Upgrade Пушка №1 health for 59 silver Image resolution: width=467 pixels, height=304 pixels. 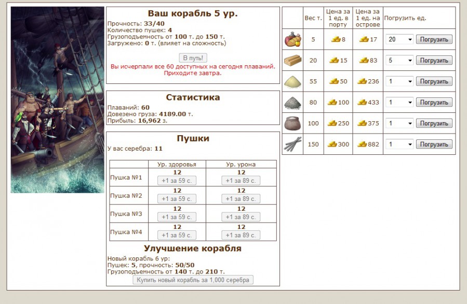tap(177, 181)
